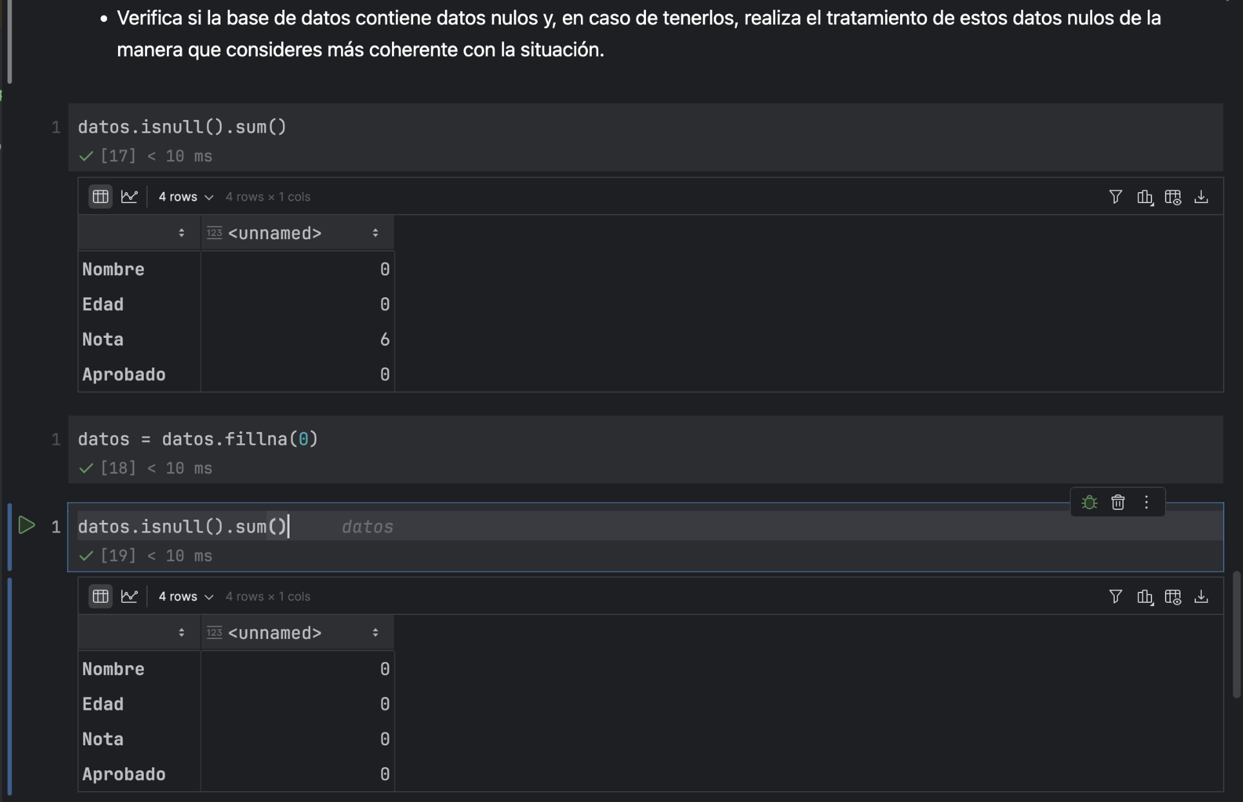Switch second output to chart view icon

click(x=130, y=596)
